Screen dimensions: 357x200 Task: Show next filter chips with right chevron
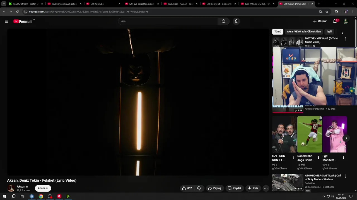point(342,33)
